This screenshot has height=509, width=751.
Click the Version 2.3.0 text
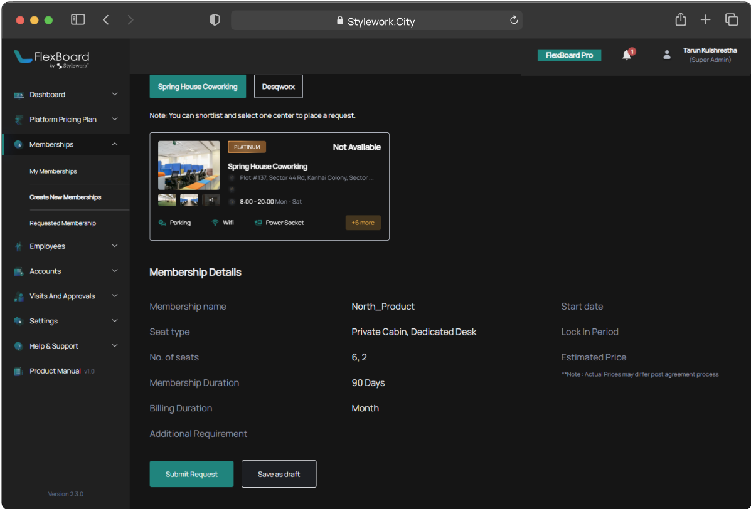[x=66, y=494]
